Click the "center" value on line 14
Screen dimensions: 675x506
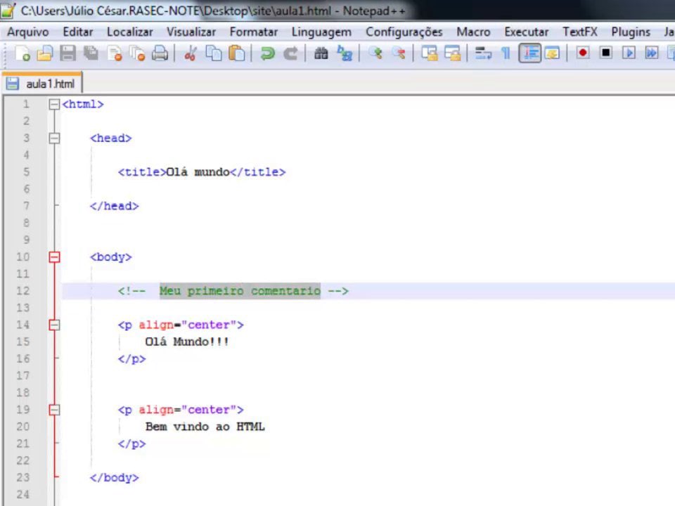tap(209, 325)
